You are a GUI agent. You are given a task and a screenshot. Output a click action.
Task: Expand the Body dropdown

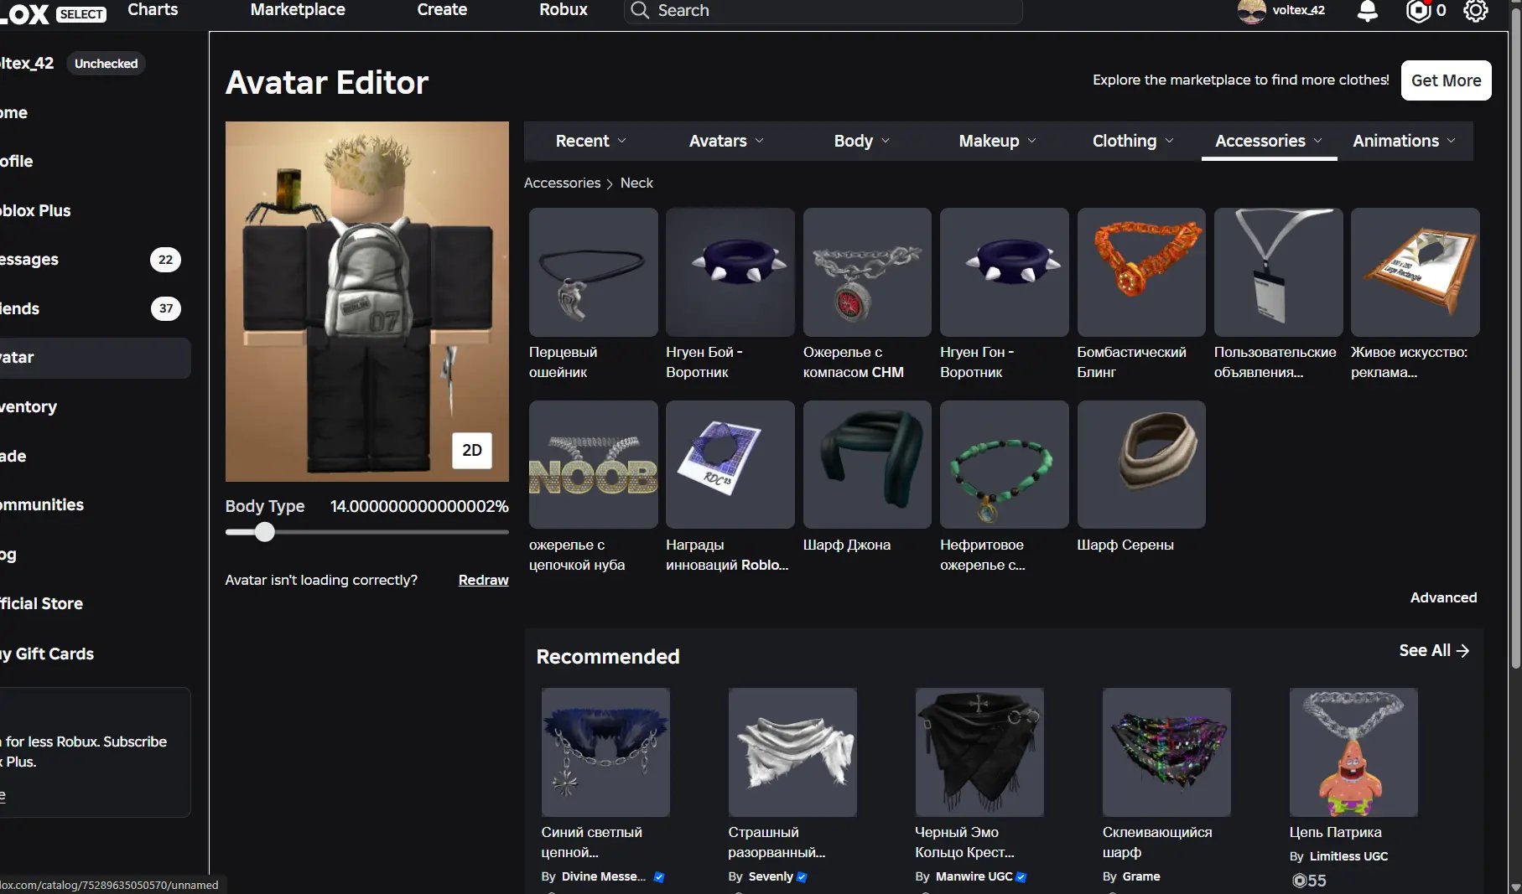pyautogui.click(x=862, y=141)
